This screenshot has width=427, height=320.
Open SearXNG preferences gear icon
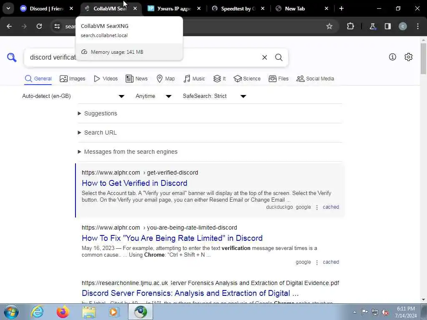(409, 57)
